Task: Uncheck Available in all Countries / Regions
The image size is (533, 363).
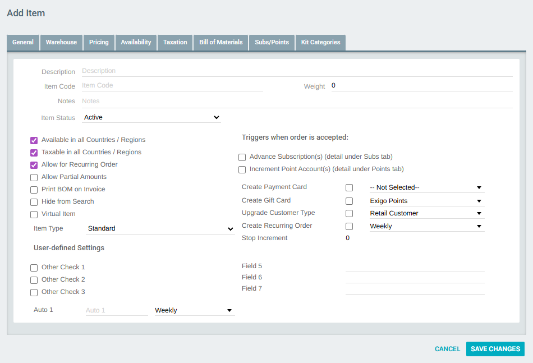Action: [x=34, y=140]
